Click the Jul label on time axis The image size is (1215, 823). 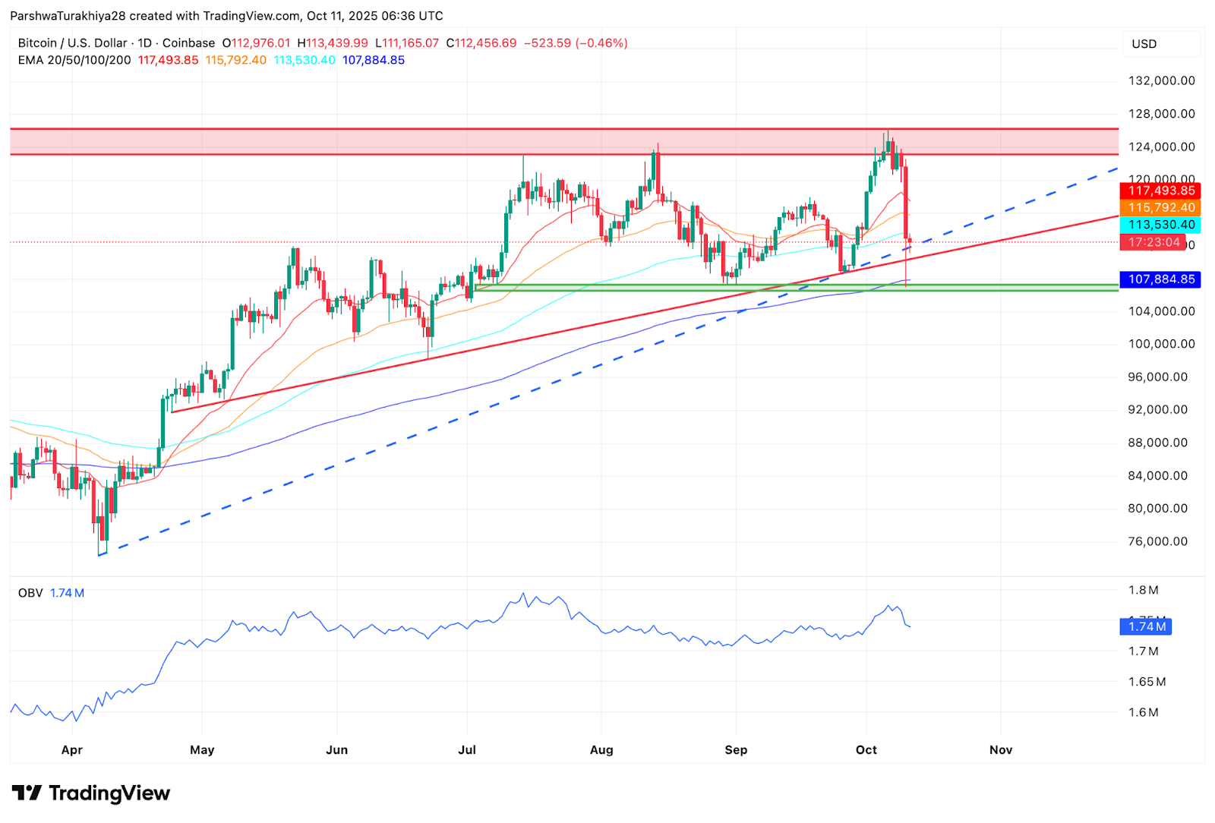point(467,750)
